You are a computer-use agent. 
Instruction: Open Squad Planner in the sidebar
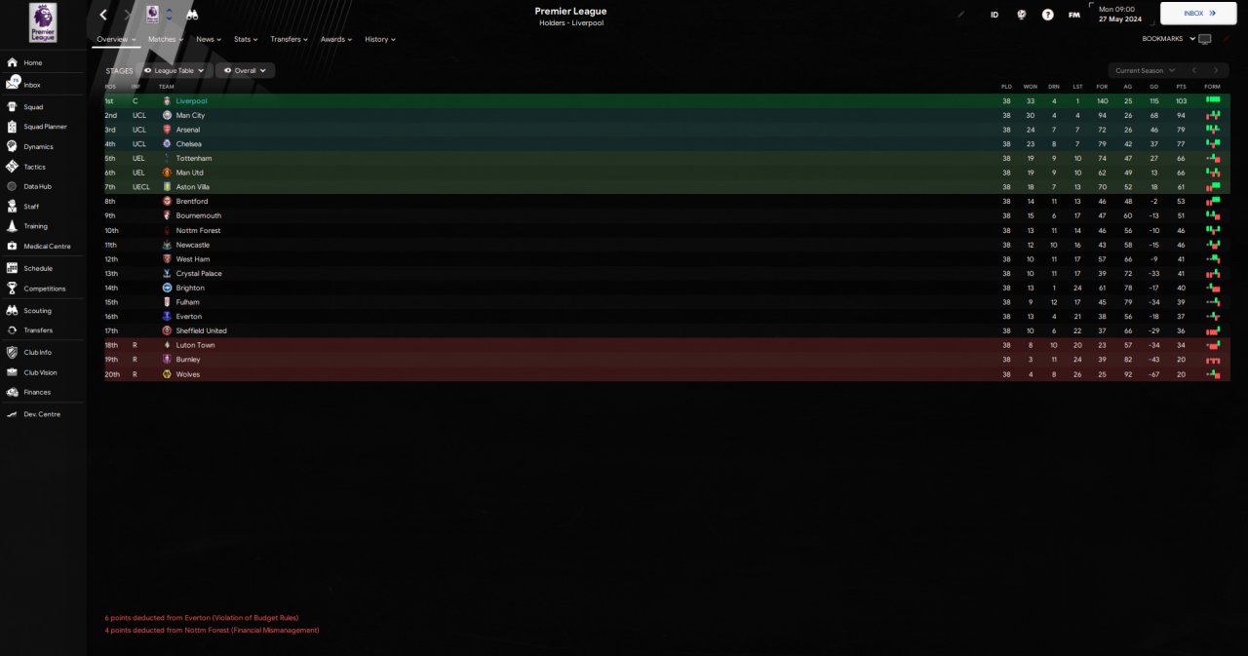[x=43, y=127]
